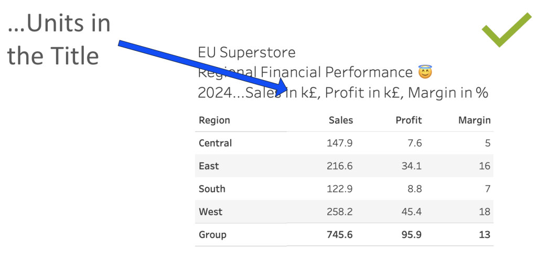Click the Central row label
This screenshot has width=537, height=257.
[216, 143]
